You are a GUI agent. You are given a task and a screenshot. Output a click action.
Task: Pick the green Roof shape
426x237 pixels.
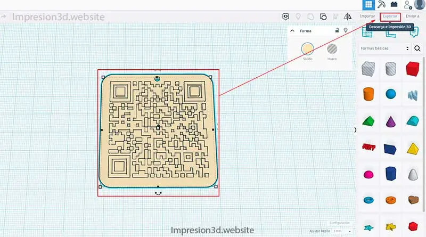click(x=368, y=121)
